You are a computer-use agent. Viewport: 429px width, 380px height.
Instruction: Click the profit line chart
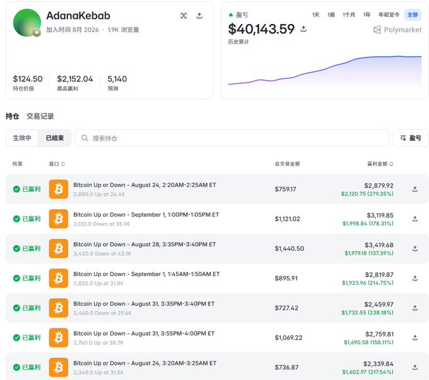coord(325,71)
